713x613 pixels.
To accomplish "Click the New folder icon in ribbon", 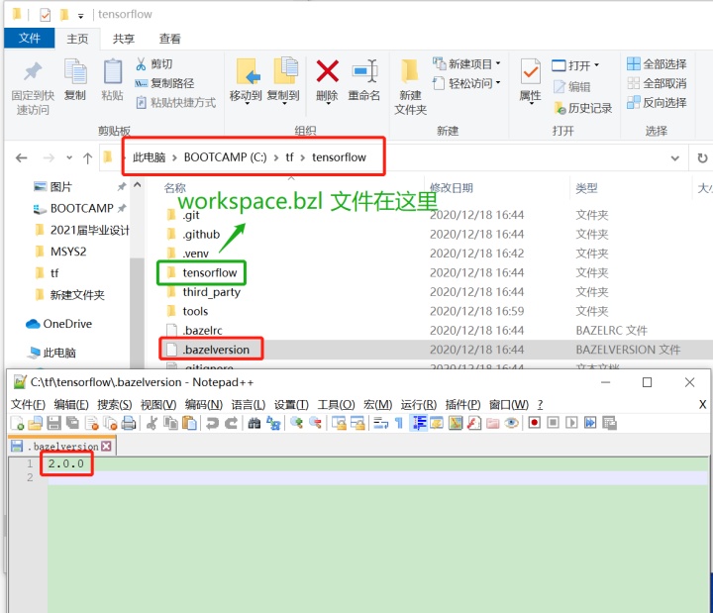I will tap(410, 71).
